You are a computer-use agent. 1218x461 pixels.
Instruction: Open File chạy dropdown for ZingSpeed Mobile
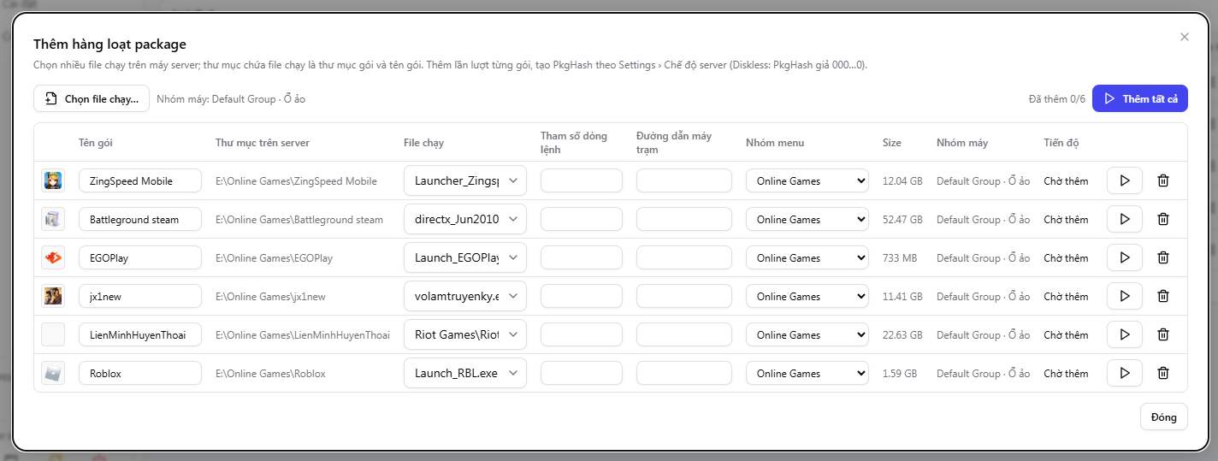click(x=465, y=180)
